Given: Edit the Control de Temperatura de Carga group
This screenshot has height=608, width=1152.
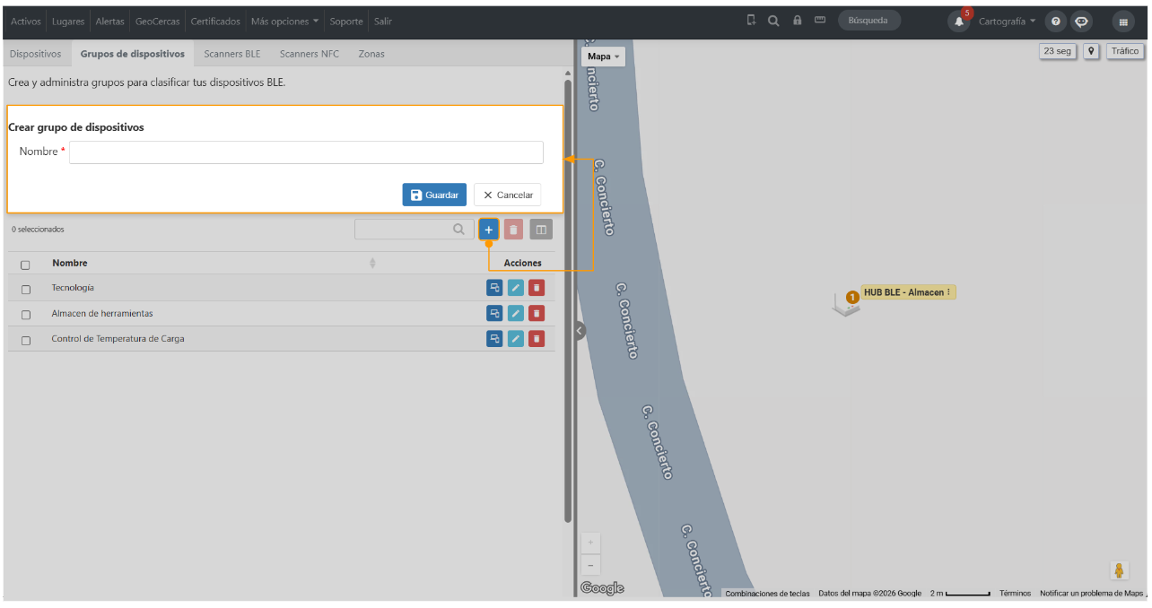Looking at the screenshot, I should point(515,338).
